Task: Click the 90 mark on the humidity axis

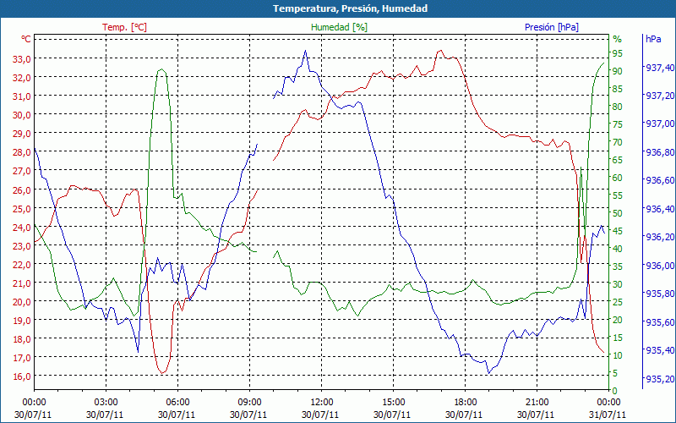Action: [x=618, y=71]
